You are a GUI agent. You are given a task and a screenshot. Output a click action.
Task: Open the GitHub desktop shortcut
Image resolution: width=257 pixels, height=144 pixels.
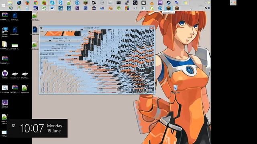5,75
